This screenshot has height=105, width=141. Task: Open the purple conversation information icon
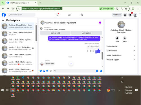click(100, 23)
